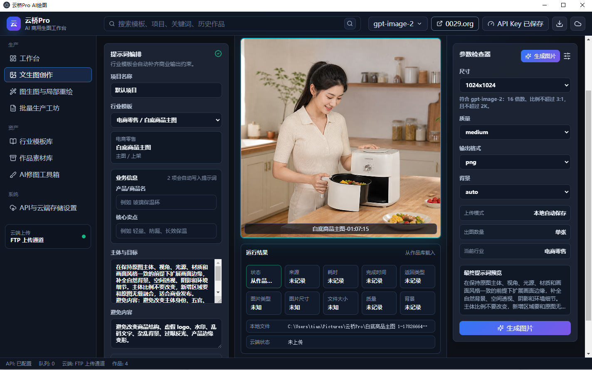The height and width of the screenshot is (370, 592).
Task: Click the 来源 result card
Action: (x=302, y=277)
